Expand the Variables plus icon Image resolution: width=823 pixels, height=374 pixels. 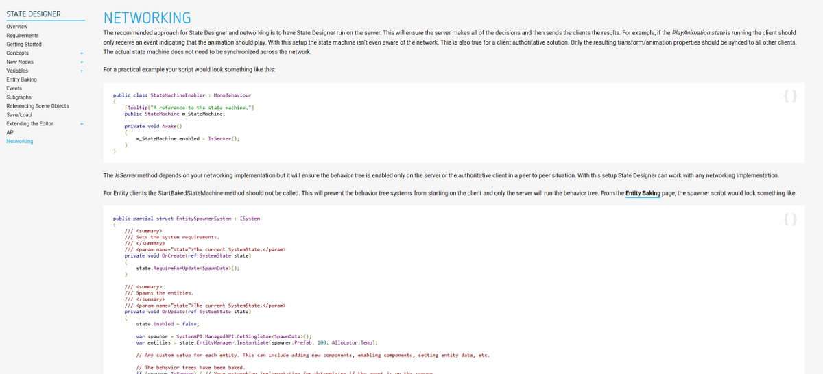pos(81,71)
